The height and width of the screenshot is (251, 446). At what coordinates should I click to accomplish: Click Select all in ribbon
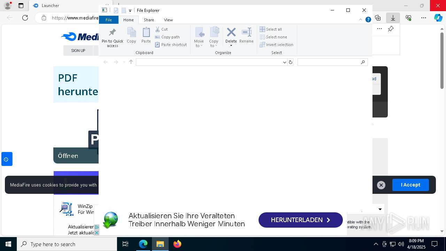(x=271, y=29)
